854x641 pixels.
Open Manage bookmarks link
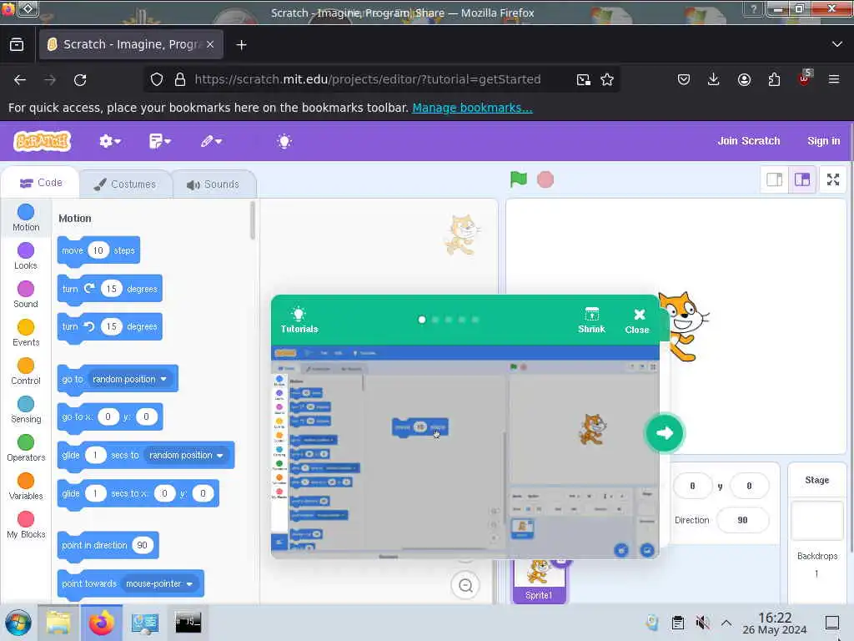point(472,108)
